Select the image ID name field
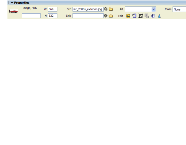Image resolution: width=186 pixels, height=145 pixels. [31, 16]
